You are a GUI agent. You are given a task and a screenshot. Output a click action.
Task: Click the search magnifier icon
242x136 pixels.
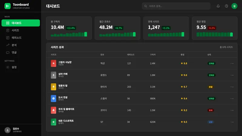click(x=146, y=6)
